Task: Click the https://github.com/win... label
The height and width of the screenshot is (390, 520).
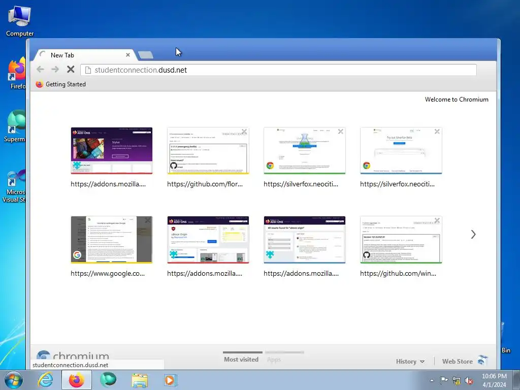Action: click(x=398, y=274)
